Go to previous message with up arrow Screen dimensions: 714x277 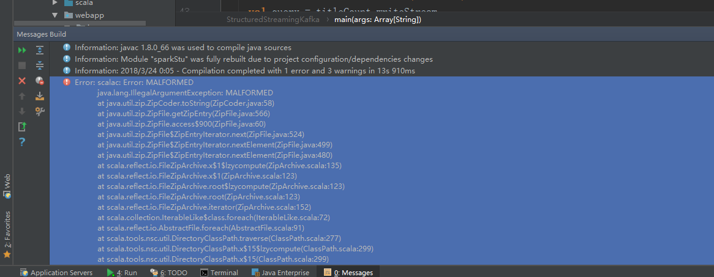[22, 96]
